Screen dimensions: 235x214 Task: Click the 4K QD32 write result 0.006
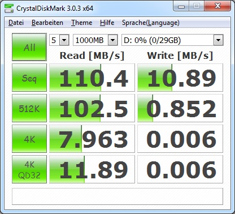[x=180, y=169]
